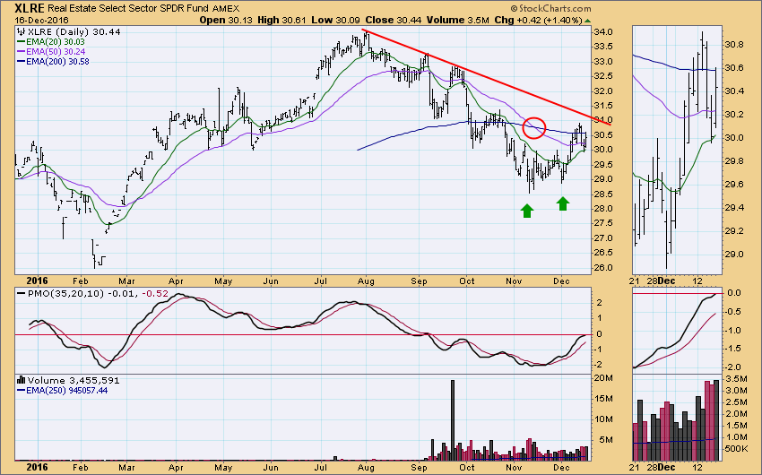Viewport: 762px width, 475px height.
Task: Click the volume bars icon before Volume 3,455,591
Action: click(x=21, y=380)
